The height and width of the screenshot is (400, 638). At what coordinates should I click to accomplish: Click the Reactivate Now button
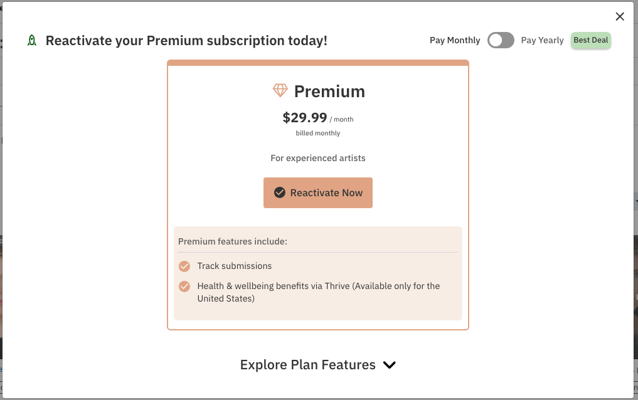click(318, 192)
